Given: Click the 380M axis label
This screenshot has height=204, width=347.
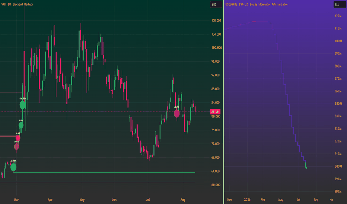Looking at the screenshot, I should click(x=338, y=66).
